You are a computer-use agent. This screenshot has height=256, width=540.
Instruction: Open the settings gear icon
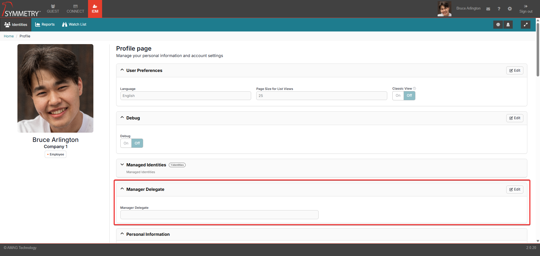[510, 9]
